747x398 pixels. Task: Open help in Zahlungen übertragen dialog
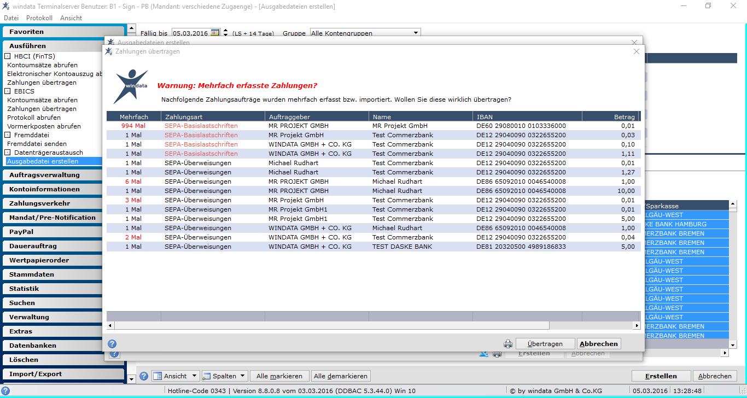coord(112,344)
